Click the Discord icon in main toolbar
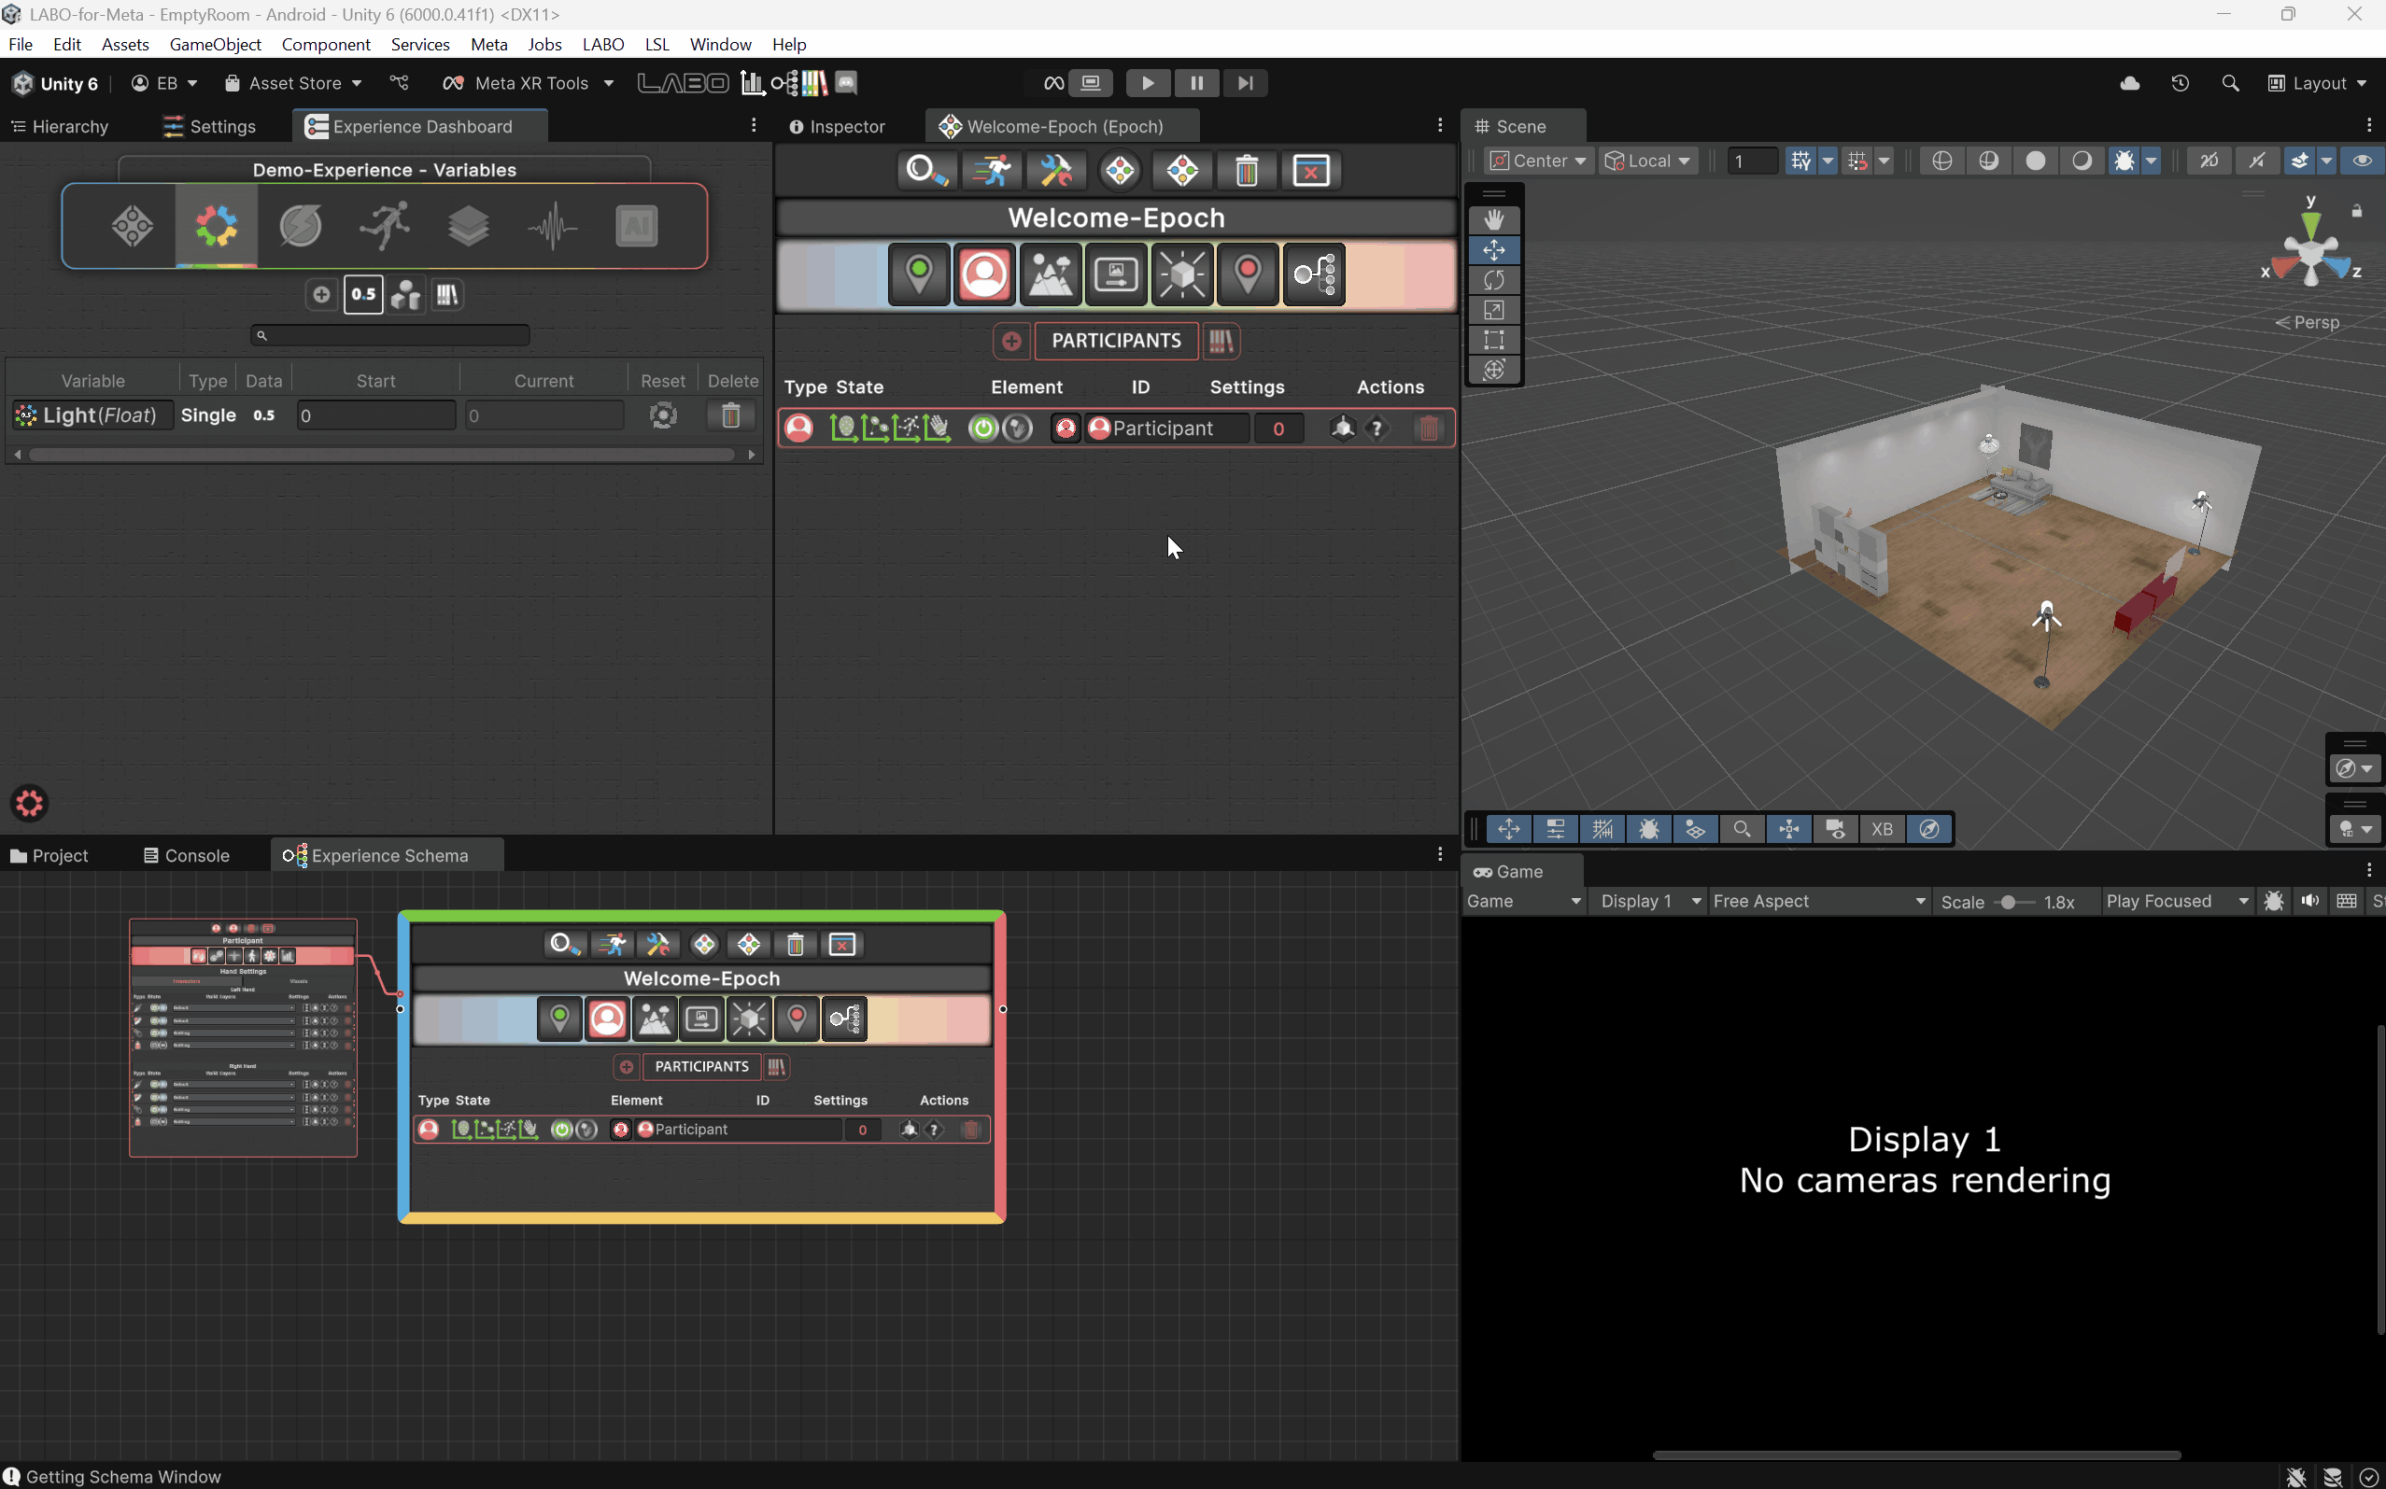 click(x=846, y=83)
